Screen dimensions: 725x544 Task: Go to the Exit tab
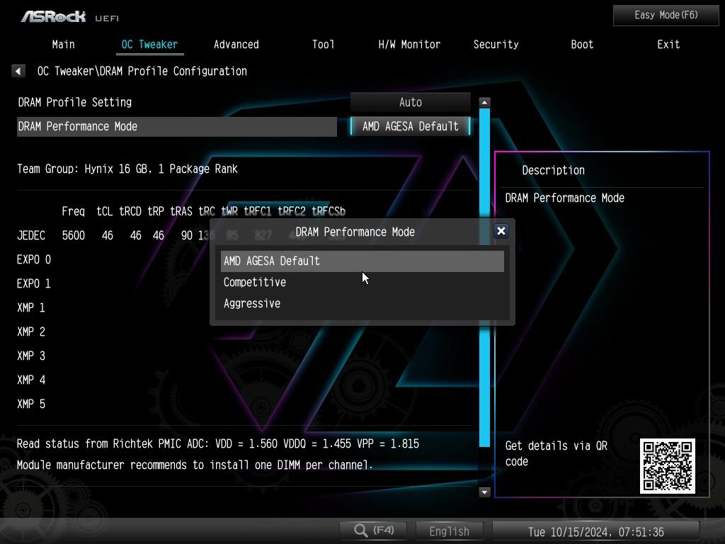[x=668, y=45]
